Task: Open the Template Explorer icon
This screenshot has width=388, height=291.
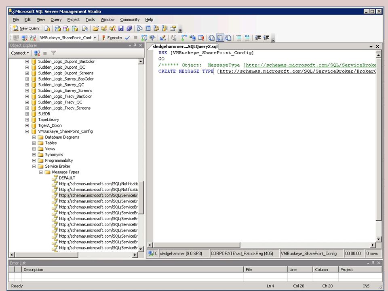Action: pos(164,28)
